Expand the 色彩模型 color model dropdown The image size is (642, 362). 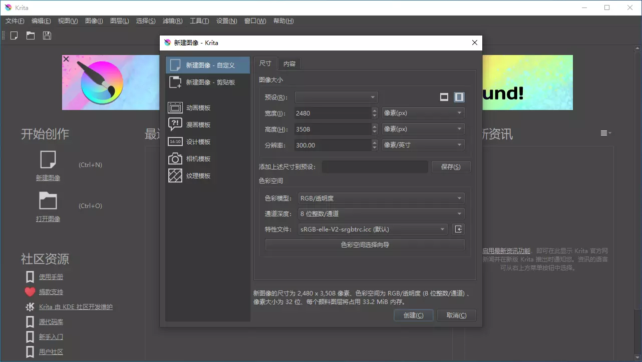pyautogui.click(x=381, y=198)
